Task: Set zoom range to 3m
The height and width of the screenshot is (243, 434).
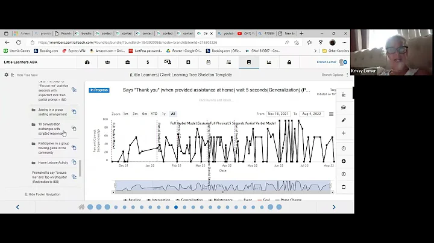Action: coord(135,114)
